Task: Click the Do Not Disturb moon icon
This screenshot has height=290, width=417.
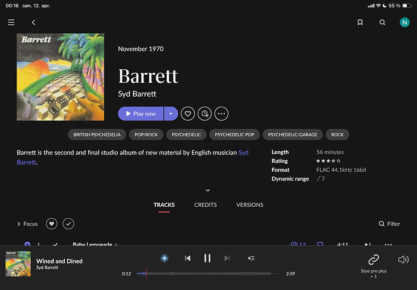Action: click(384, 5)
